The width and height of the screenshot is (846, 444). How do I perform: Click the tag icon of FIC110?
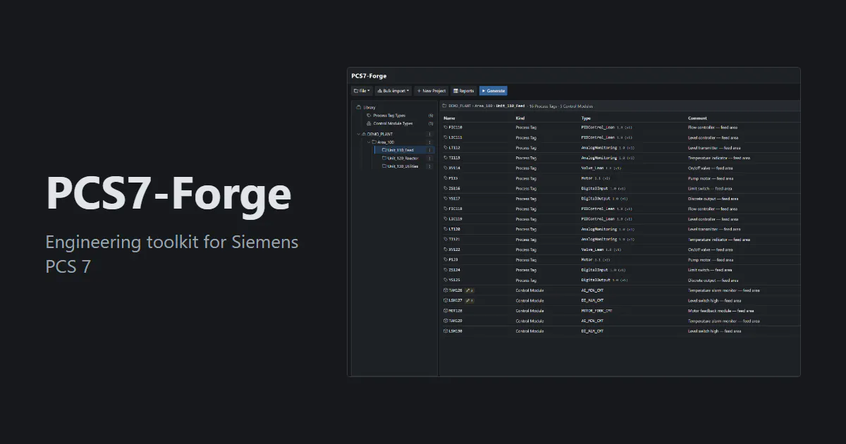point(446,128)
